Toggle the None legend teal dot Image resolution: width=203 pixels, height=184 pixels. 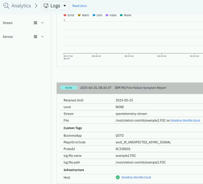click(121, 15)
